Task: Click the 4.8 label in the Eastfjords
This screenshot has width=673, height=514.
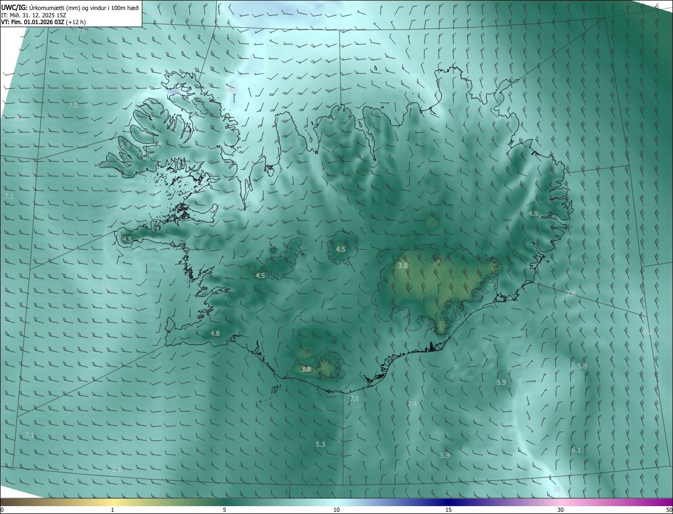Action: pyautogui.click(x=533, y=214)
